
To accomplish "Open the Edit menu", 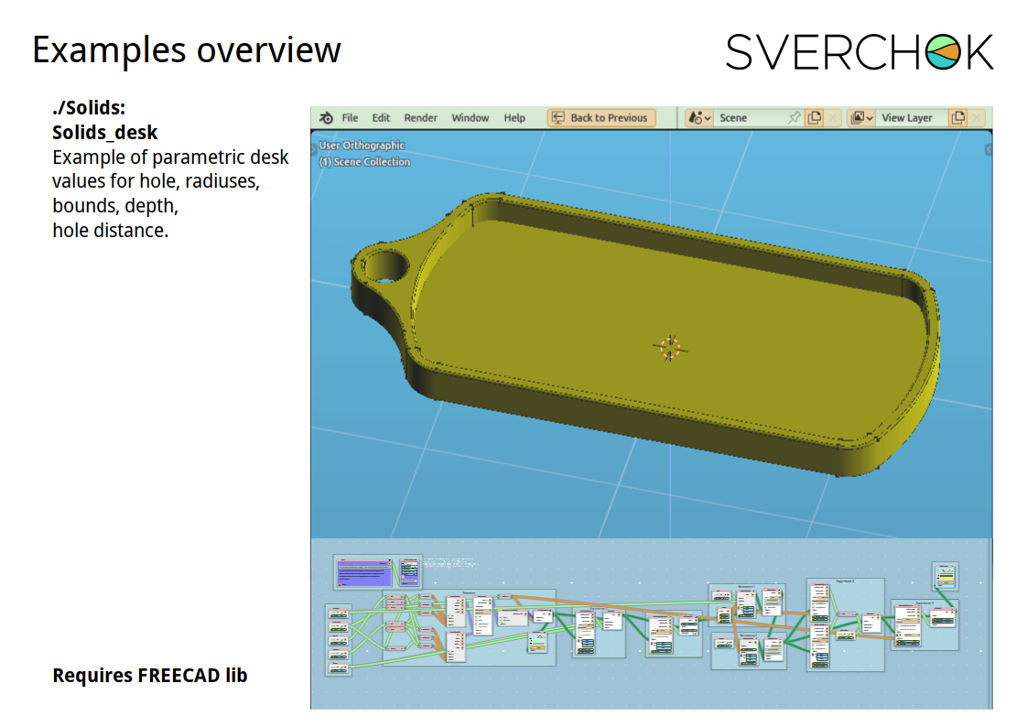I will 381,118.
